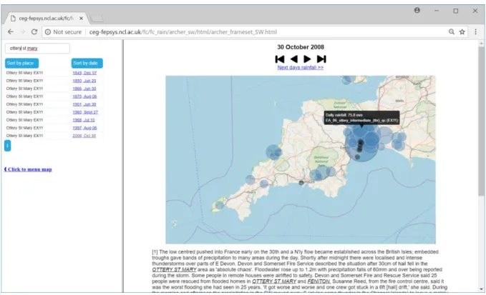Select the ceg-fepsys.ncl.ac.uk browser tab
Image resolution: width=486 pixels, height=295 pixels.
tap(46, 19)
